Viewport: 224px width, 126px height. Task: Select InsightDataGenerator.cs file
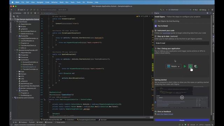[x=29, y=38]
